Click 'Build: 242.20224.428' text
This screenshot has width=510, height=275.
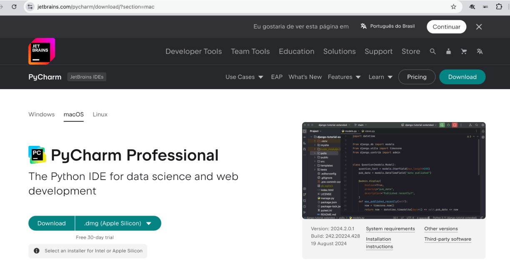coord(335,236)
